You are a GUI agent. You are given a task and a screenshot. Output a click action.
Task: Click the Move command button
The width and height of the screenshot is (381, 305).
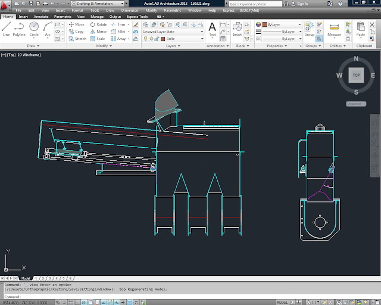(76, 24)
